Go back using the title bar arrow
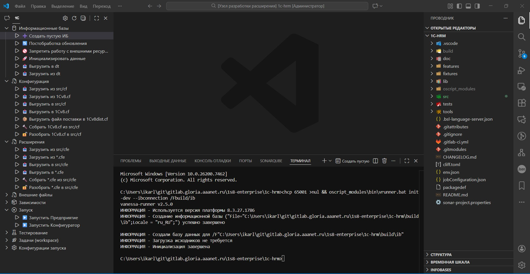 pos(150,6)
